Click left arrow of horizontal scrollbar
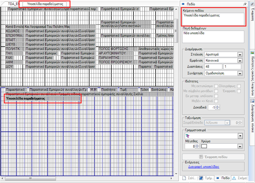Image resolution: width=255 pixels, height=183 pixels. [x=2, y=179]
